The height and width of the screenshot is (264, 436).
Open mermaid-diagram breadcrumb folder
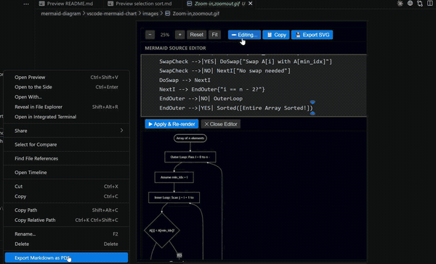(60, 13)
